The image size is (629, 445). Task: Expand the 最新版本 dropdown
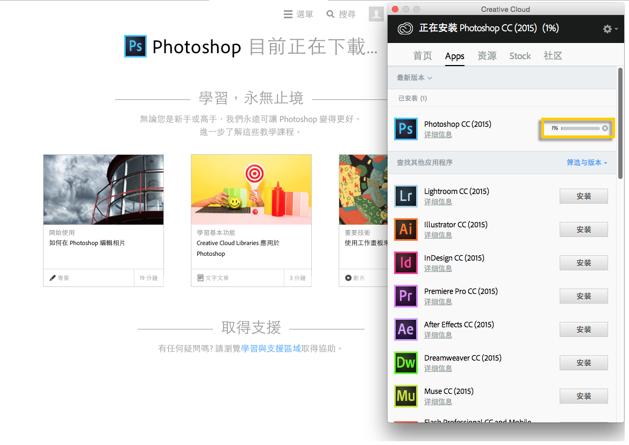tap(414, 78)
